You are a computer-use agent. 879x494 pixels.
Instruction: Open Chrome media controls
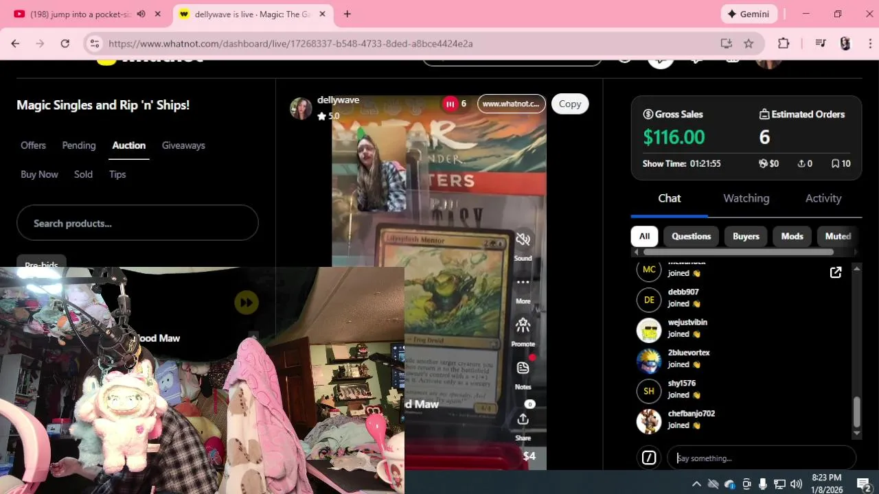820,43
